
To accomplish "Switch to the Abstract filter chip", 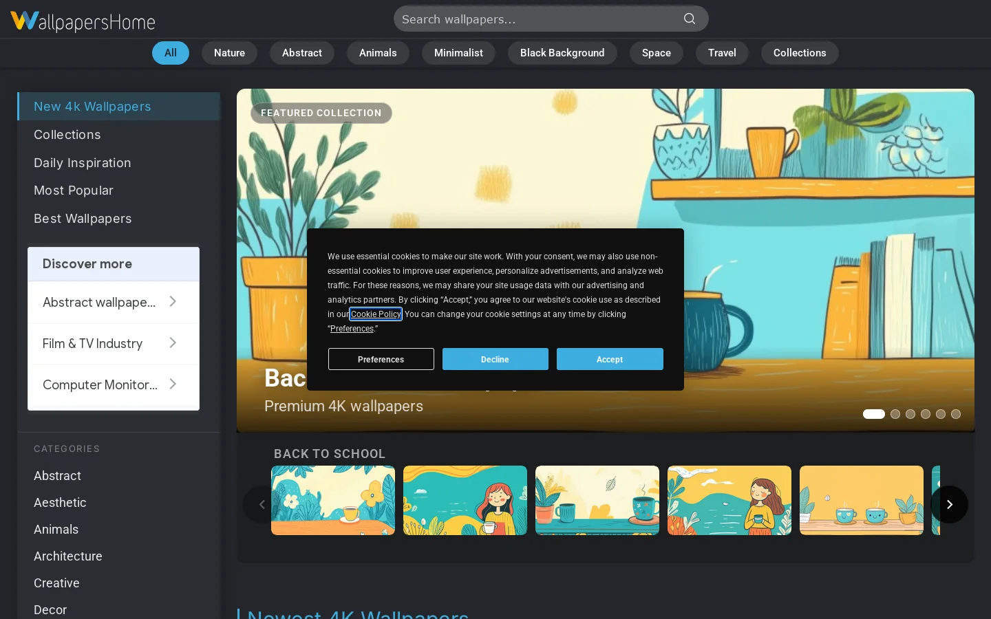I will (x=302, y=53).
